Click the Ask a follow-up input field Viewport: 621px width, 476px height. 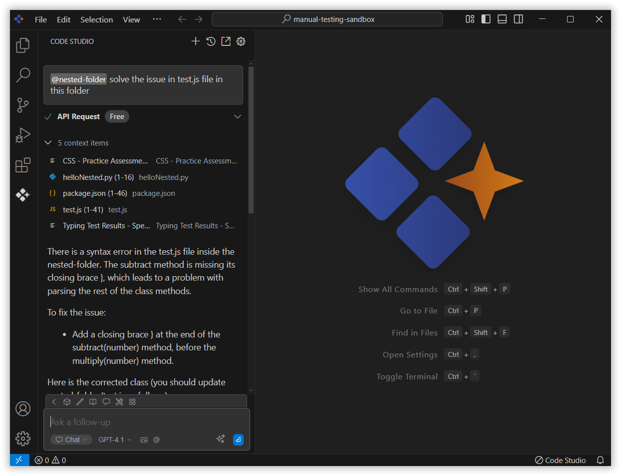[125, 422]
